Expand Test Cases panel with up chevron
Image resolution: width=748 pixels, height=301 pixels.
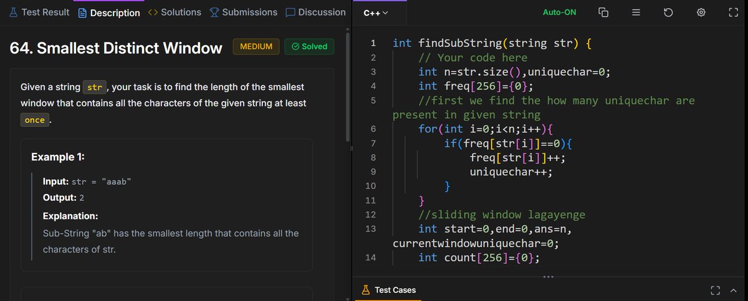(x=733, y=290)
